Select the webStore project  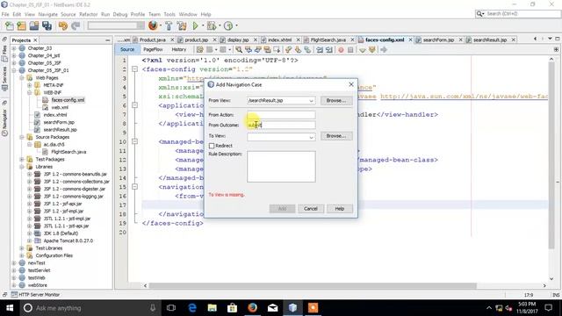[37, 285]
